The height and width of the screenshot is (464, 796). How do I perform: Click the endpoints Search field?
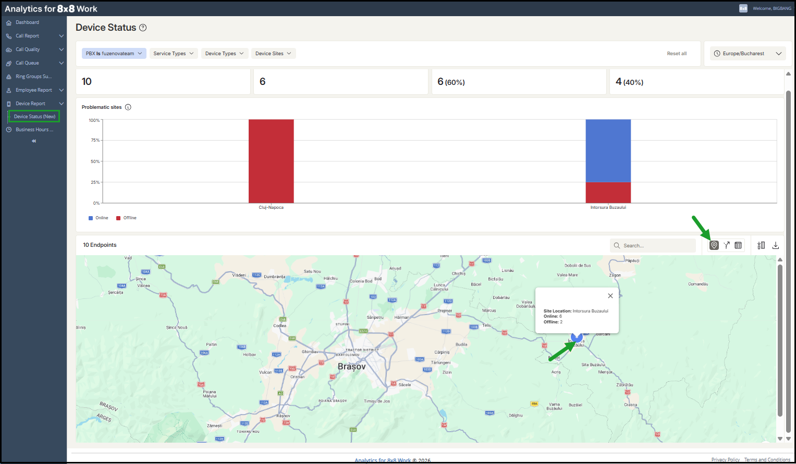653,245
